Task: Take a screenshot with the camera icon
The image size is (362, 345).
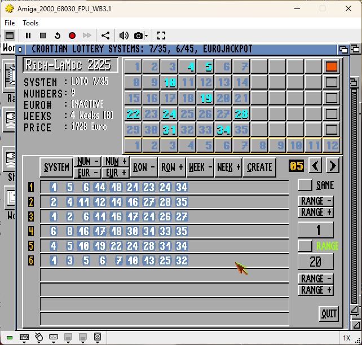Action: pos(138,36)
